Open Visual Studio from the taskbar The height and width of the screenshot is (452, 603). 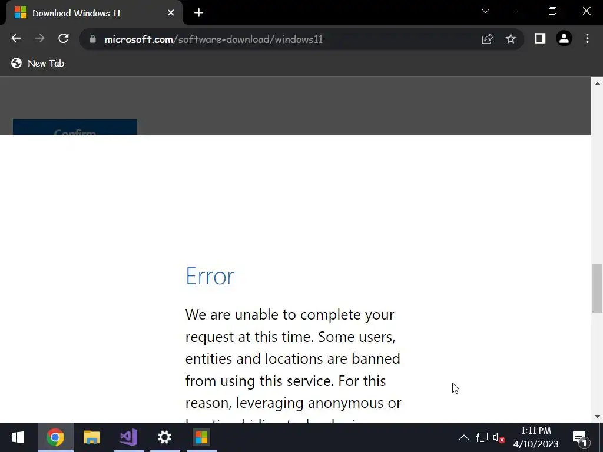[128, 437]
